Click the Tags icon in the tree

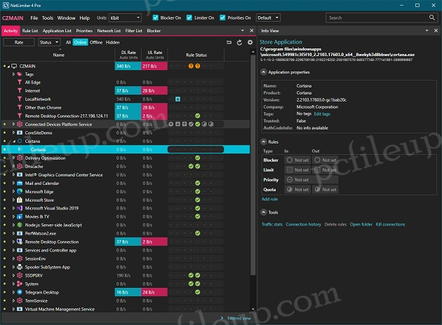click(20, 74)
